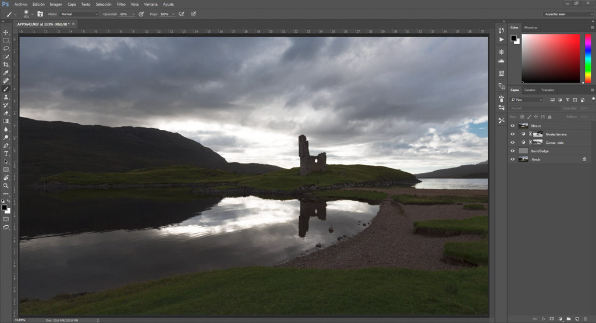Hide the Curvas cielo adjustment layer
Screen dimensions: 596x323
[512, 142]
